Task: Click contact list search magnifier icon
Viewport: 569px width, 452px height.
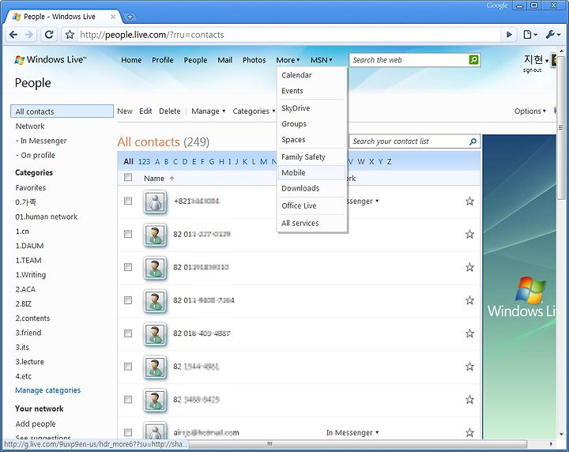Action: (x=473, y=141)
